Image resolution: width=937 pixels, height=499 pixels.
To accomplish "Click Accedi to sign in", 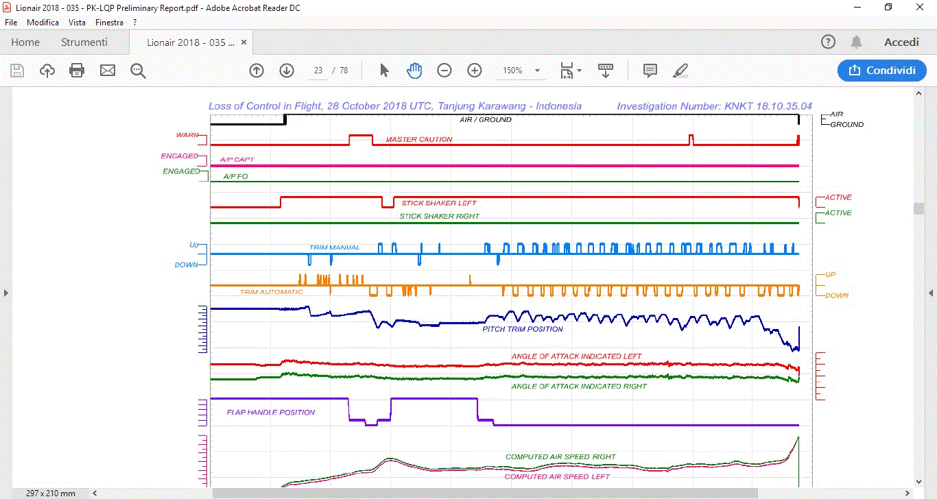I will pyautogui.click(x=901, y=42).
